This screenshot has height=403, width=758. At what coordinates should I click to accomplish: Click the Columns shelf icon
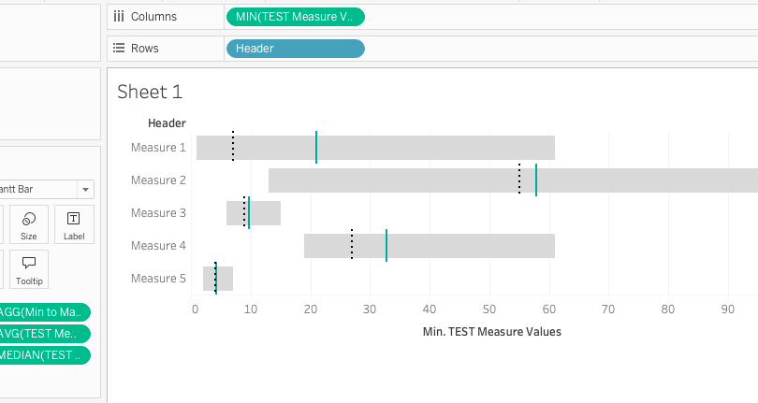[119, 16]
